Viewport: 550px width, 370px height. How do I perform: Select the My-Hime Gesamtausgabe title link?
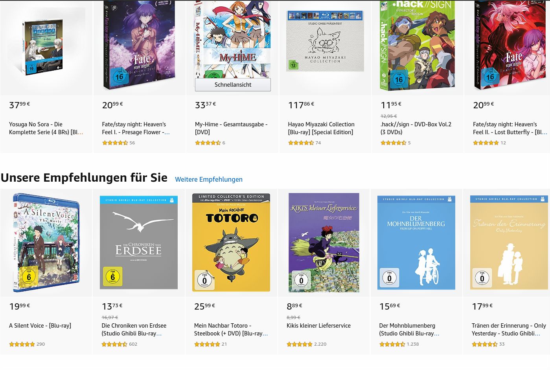click(231, 128)
